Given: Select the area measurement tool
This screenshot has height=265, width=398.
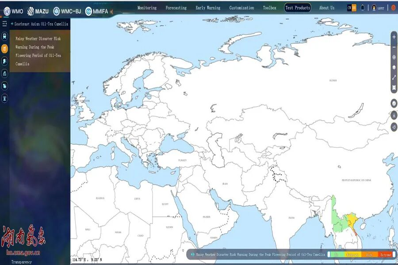Looking at the screenshot, I should [x=394, y=88].
